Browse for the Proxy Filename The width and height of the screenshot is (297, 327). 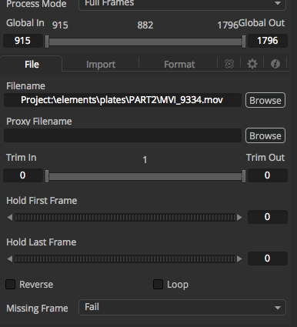point(265,135)
